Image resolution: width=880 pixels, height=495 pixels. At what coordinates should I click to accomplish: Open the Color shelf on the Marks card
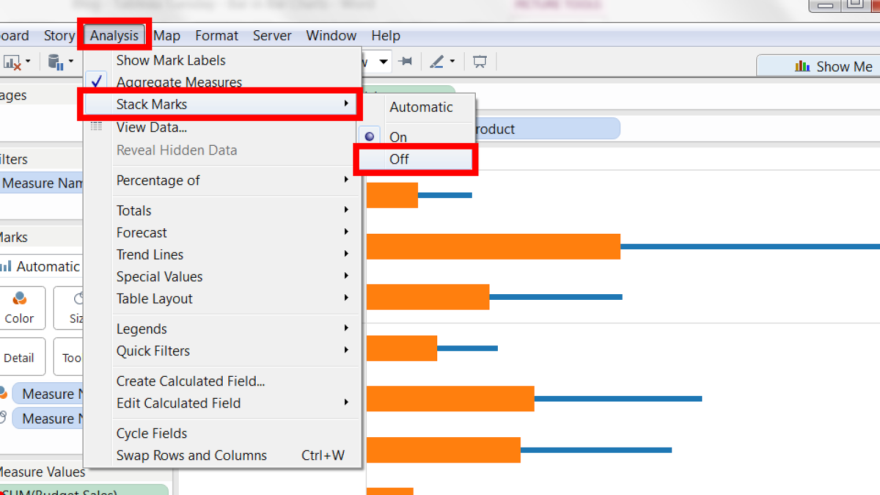(x=20, y=308)
